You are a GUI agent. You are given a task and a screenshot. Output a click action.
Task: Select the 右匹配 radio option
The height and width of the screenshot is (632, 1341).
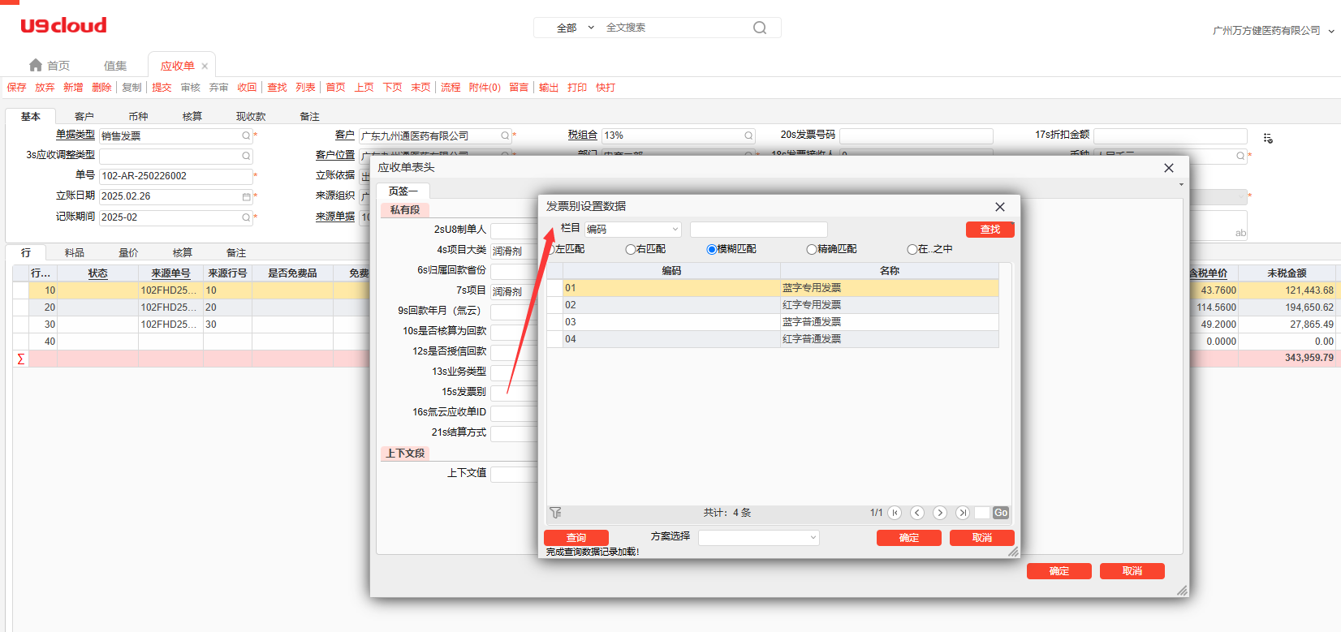tap(631, 249)
